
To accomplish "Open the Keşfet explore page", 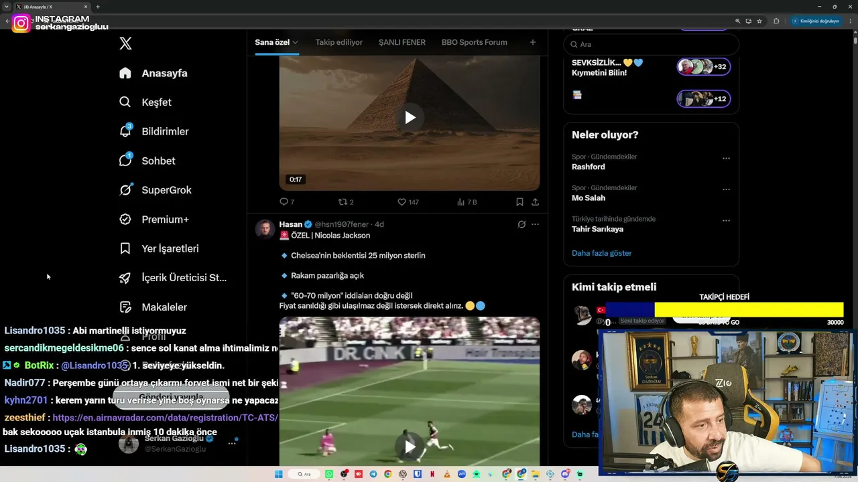I will [x=145, y=102].
